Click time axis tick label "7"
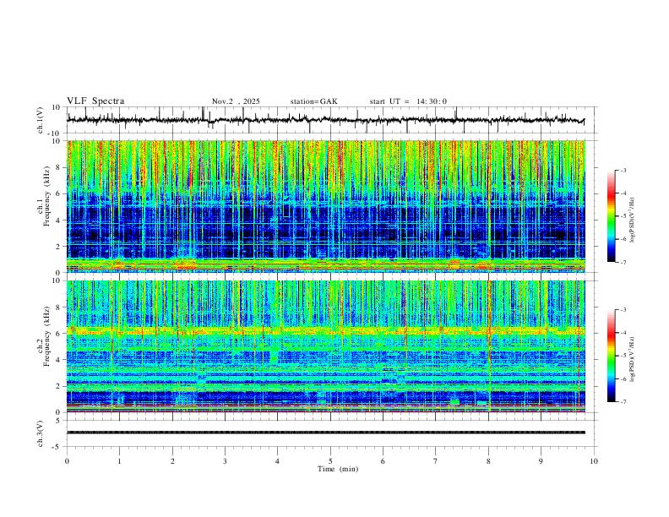 coord(436,461)
